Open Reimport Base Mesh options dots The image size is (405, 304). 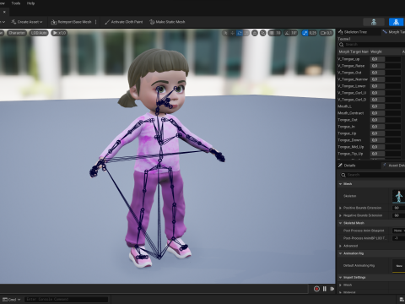click(x=96, y=22)
